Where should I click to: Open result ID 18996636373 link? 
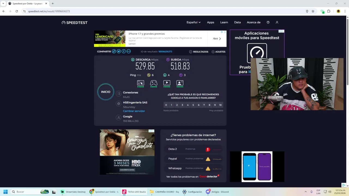165,52
